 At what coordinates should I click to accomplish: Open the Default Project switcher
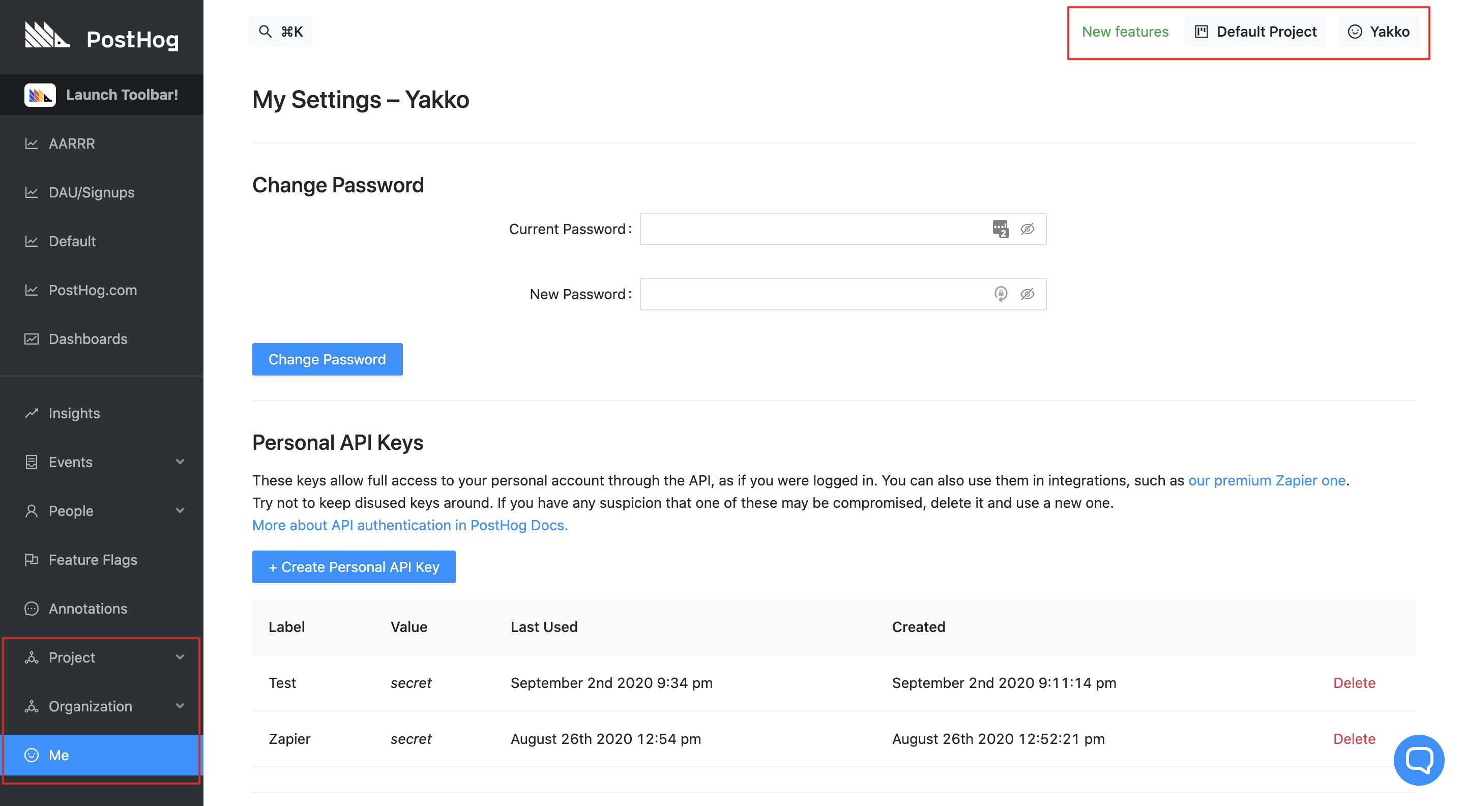click(1256, 31)
